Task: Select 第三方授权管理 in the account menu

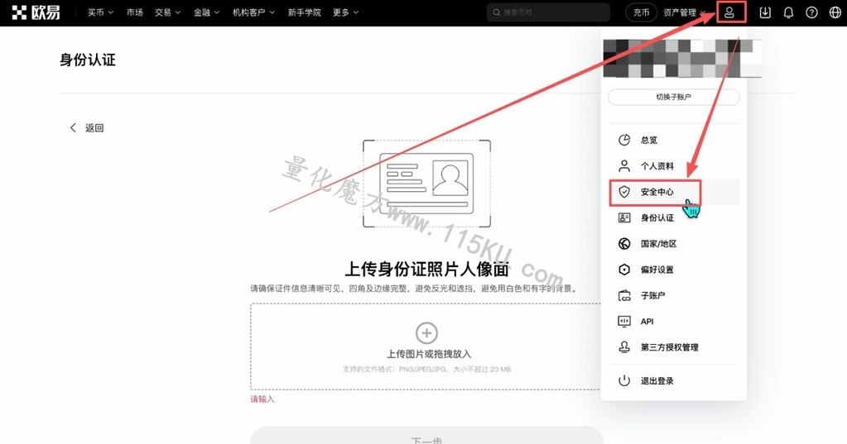Action: 674,347
